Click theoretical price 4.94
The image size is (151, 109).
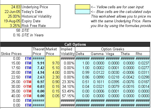(x=41, y=72)
